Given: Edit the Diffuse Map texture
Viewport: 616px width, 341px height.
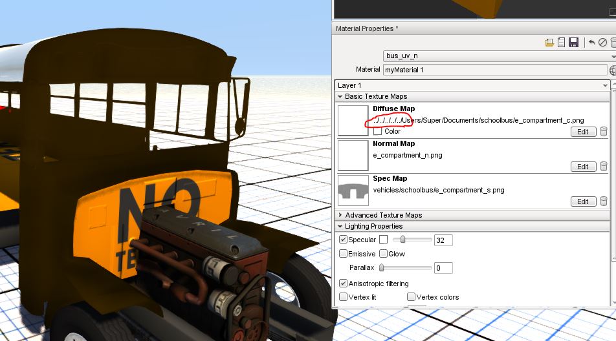Looking at the screenshot, I should (584, 132).
